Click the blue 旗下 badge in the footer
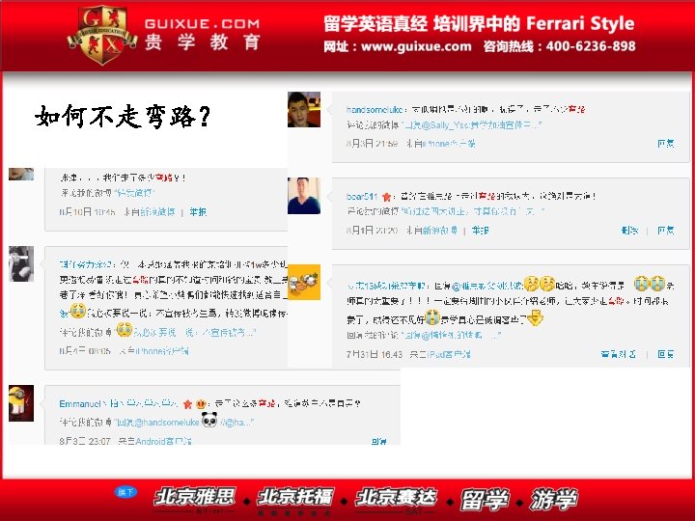This screenshot has width=695, height=521. 125,492
